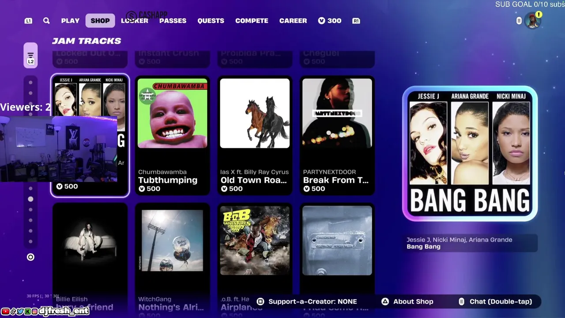
Task: Open the LOCKER tab
Action: click(135, 21)
